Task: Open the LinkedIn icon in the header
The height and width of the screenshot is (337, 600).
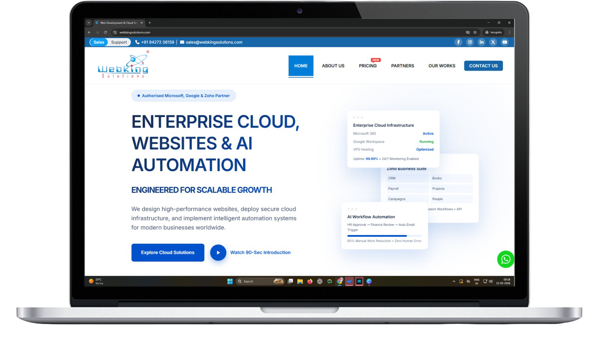Action: click(481, 42)
